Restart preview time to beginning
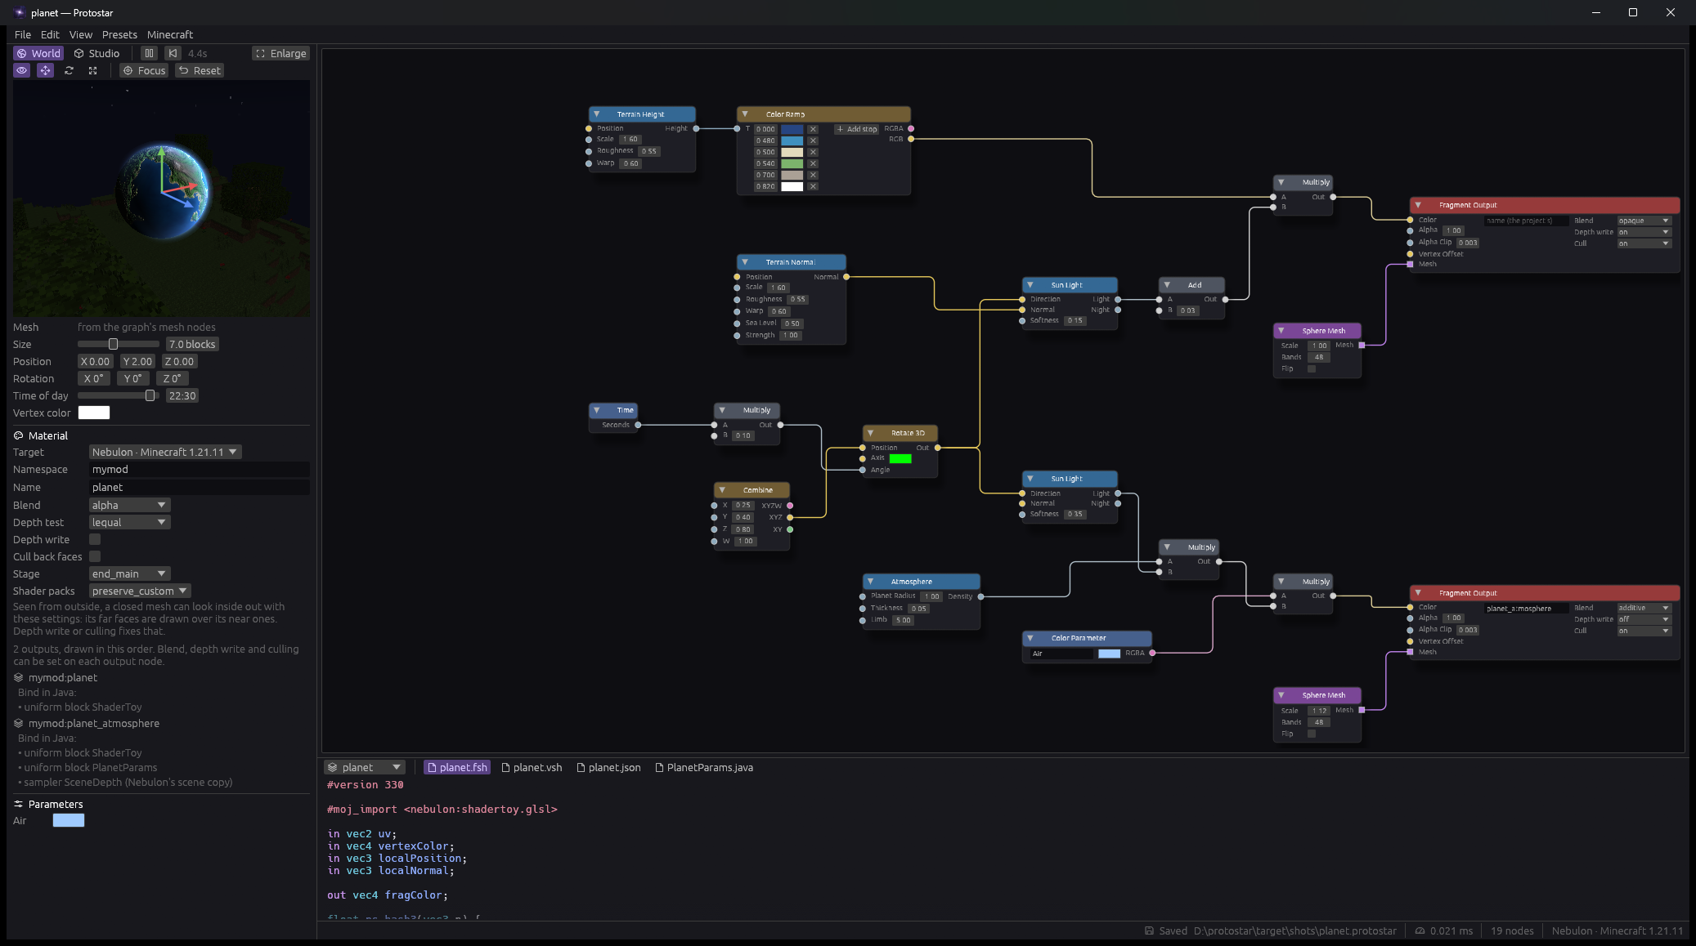The height and width of the screenshot is (946, 1696). click(x=173, y=53)
